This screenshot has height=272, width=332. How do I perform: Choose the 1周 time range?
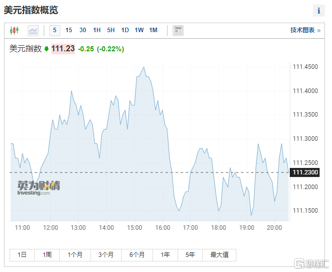tap(47, 255)
